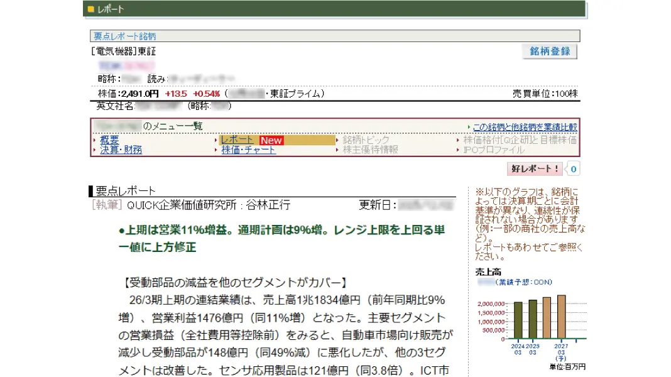Click the 業績予想:CON chart caption

[x=523, y=282]
